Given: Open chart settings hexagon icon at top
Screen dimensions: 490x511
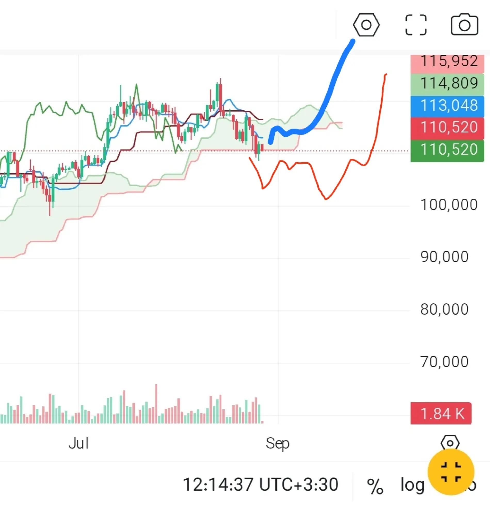Looking at the screenshot, I should click(x=366, y=25).
